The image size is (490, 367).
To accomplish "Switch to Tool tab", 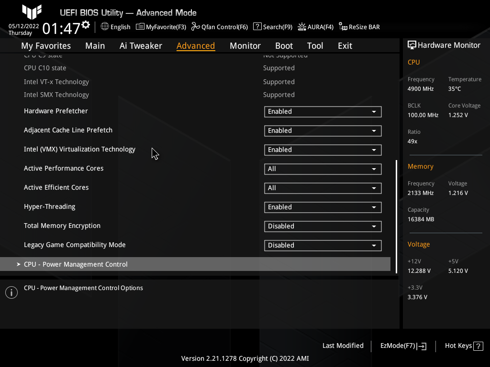I will pos(315,46).
